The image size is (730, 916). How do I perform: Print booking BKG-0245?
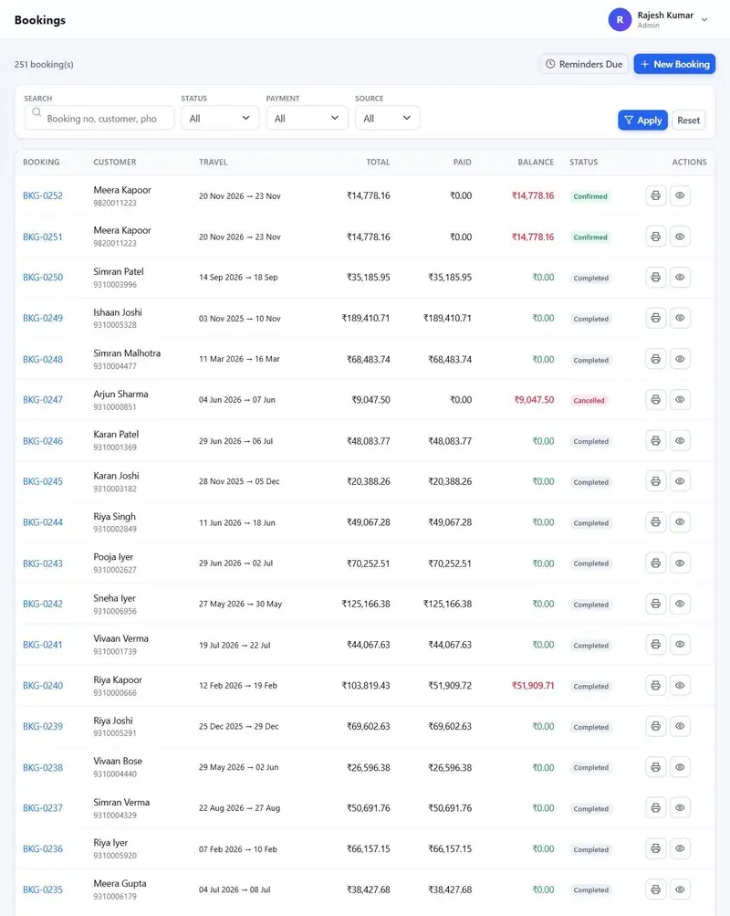click(x=655, y=481)
